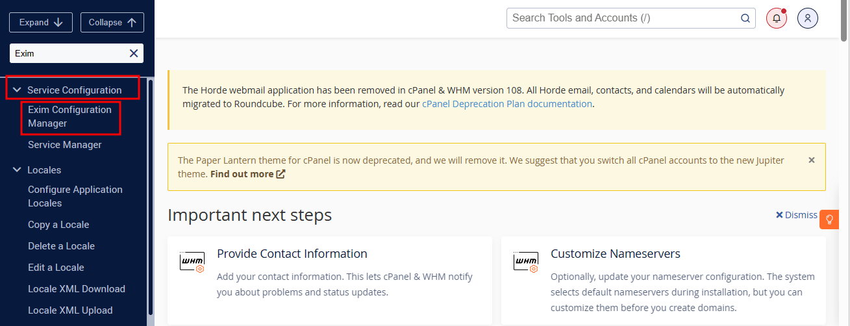This screenshot has height=326, width=850.
Task: Open Locale XML Upload
Action: coord(70,310)
